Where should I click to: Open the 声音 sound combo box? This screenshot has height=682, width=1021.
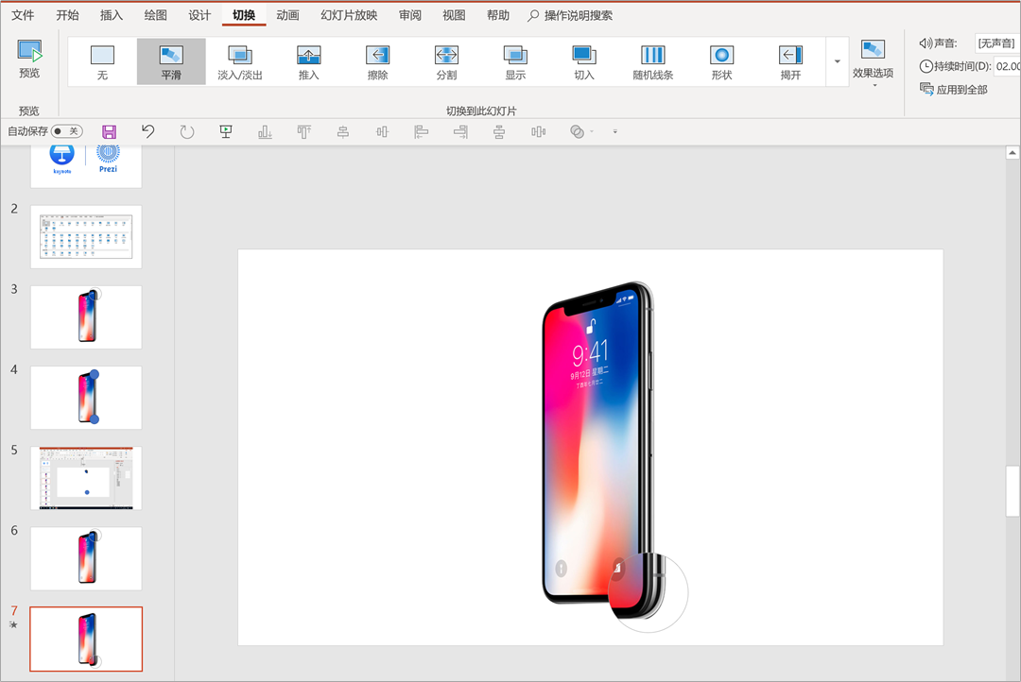[996, 43]
